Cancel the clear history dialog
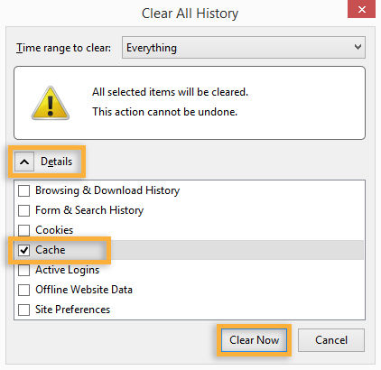Screen dimensions: 381x370 point(331,340)
